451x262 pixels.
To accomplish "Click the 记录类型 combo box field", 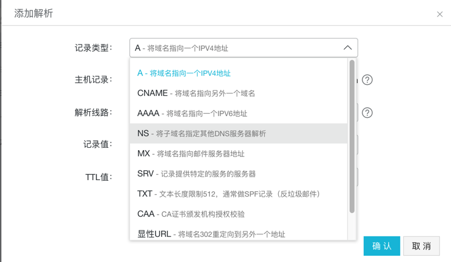I will click(x=235, y=48).
